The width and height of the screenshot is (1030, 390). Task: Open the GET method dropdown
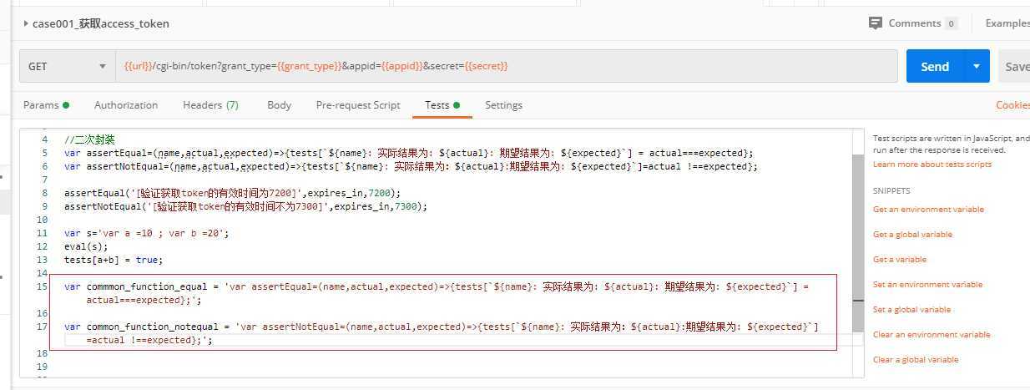(68, 66)
